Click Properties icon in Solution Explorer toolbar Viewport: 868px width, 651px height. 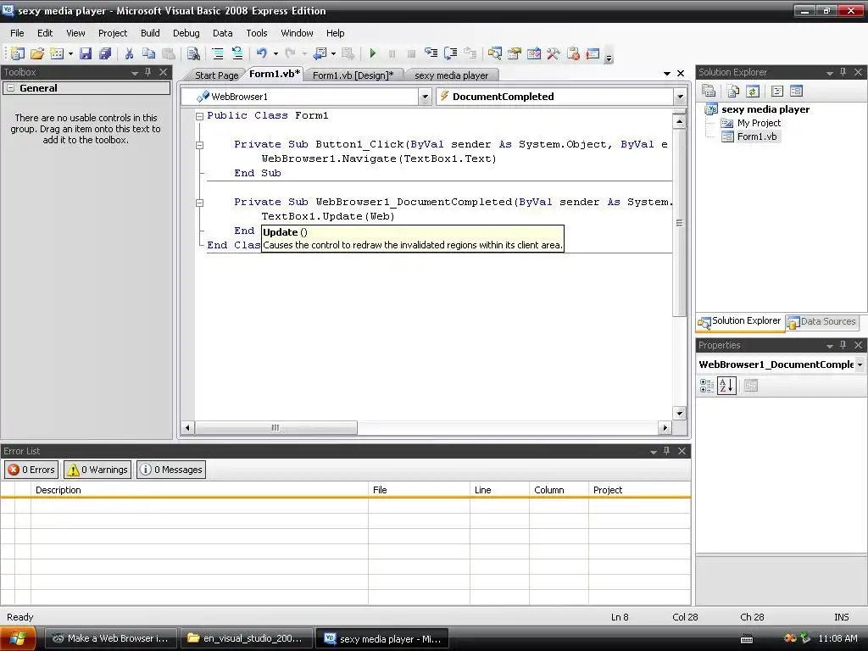click(709, 91)
